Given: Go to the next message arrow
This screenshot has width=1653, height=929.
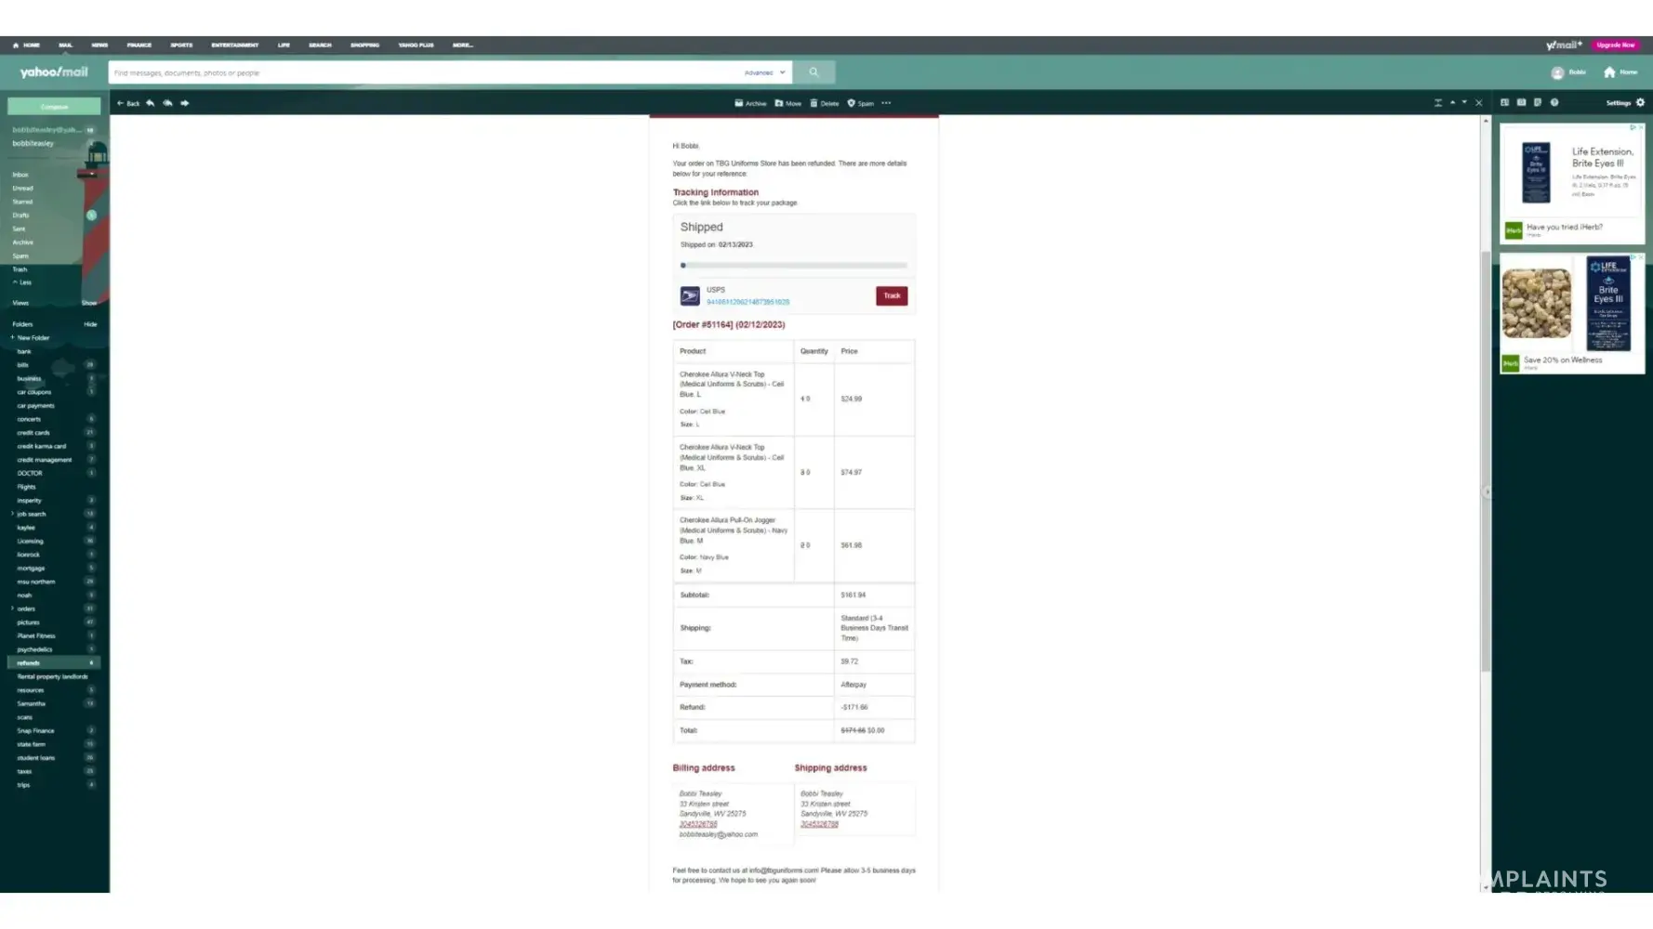Looking at the screenshot, I should tap(1464, 102).
